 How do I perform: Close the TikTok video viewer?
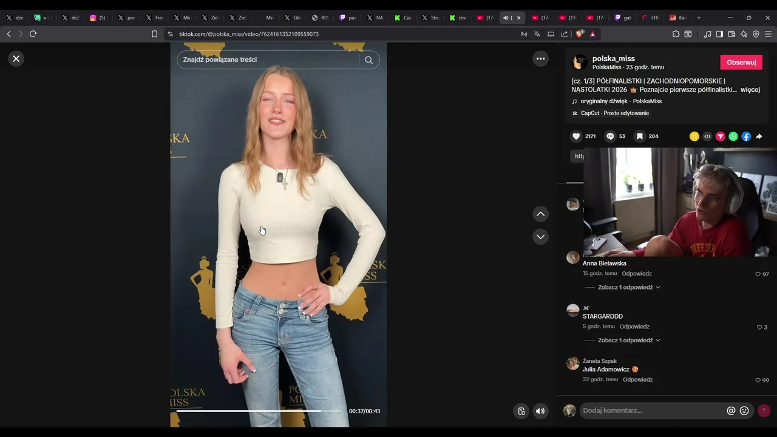click(x=16, y=59)
